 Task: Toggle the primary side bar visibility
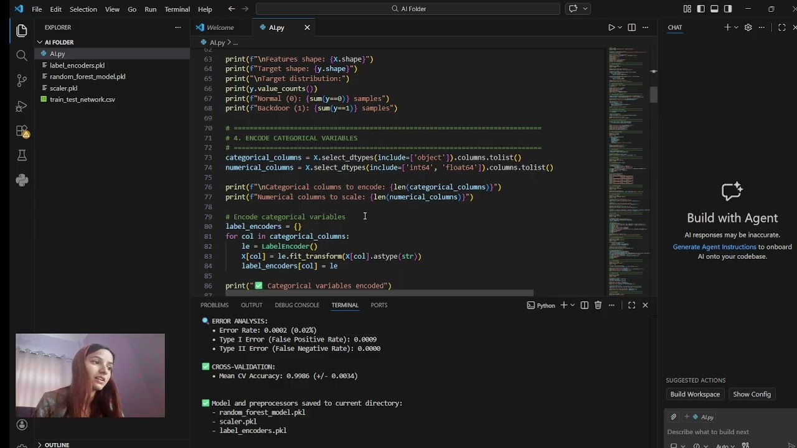click(701, 9)
